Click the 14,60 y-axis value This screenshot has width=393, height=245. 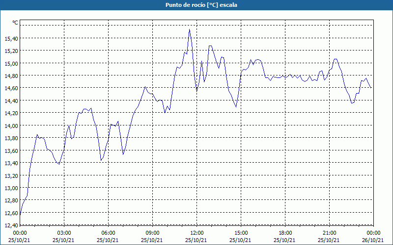(x=11, y=88)
